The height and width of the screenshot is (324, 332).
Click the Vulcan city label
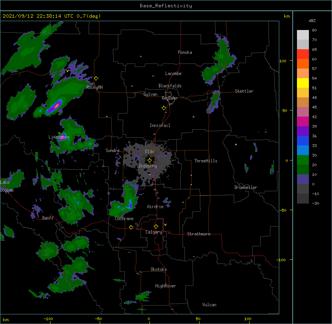coord(209,305)
